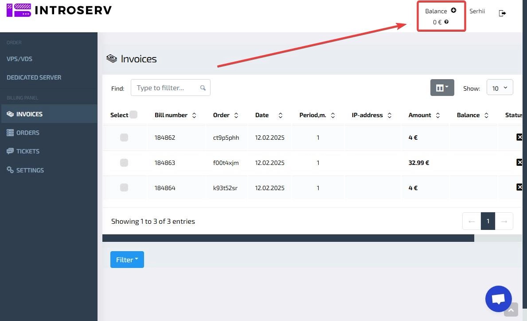Image resolution: width=527 pixels, height=321 pixels.
Task: Click the Find filter text field
Action: point(166,88)
